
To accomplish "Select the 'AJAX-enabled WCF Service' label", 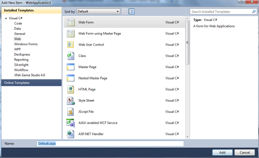I will point(98,123).
